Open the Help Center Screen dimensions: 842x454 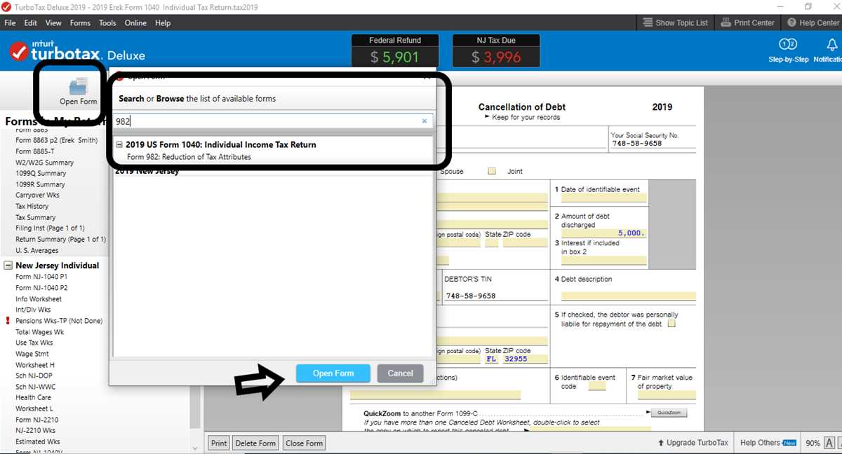pos(813,22)
